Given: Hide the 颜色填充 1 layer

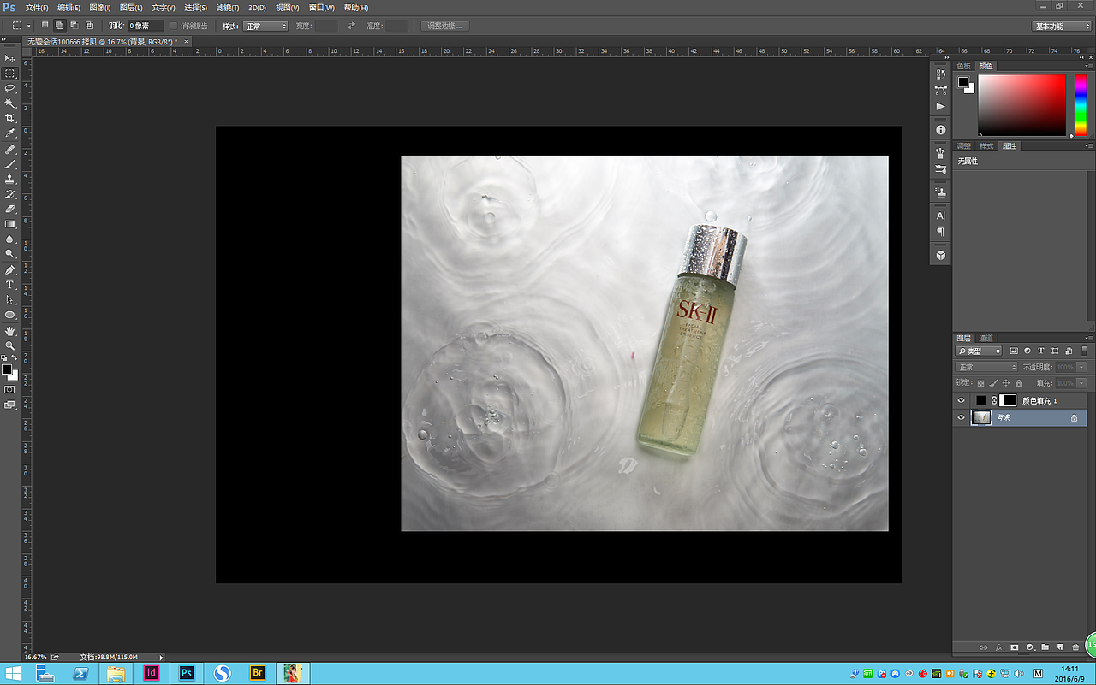Looking at the screenshot, I should pyautogui.click(x=961, y=400).
